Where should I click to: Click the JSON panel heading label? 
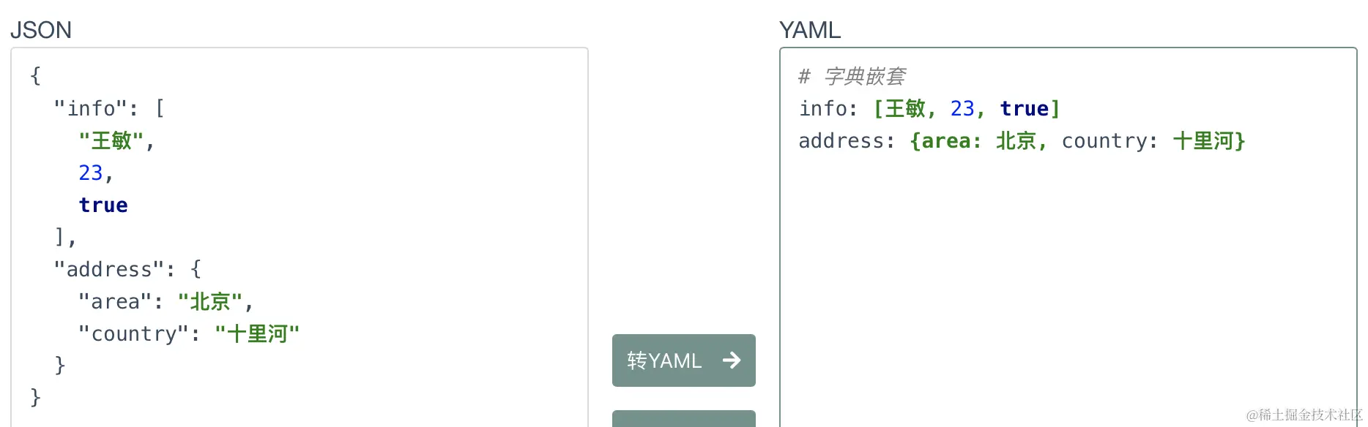coord(41,30)
